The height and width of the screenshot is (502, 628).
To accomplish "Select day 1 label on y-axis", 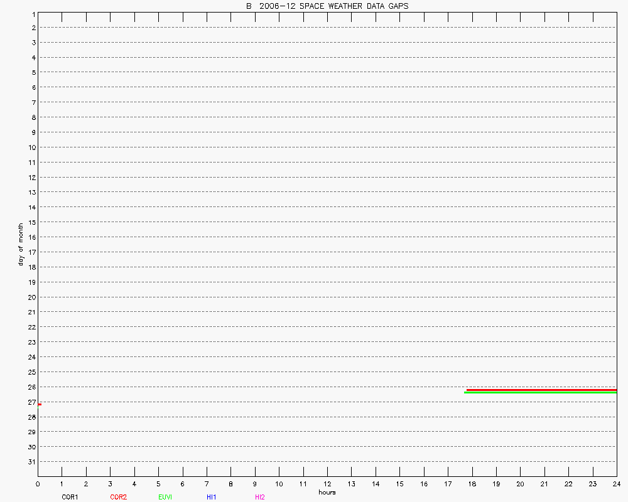I will point(32,13).
